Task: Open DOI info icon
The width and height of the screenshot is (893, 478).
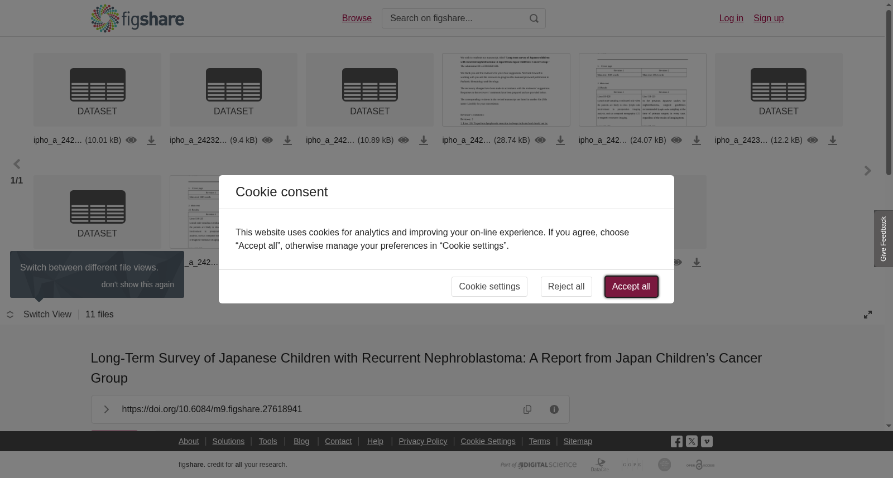Action: [x=554, y=409]
